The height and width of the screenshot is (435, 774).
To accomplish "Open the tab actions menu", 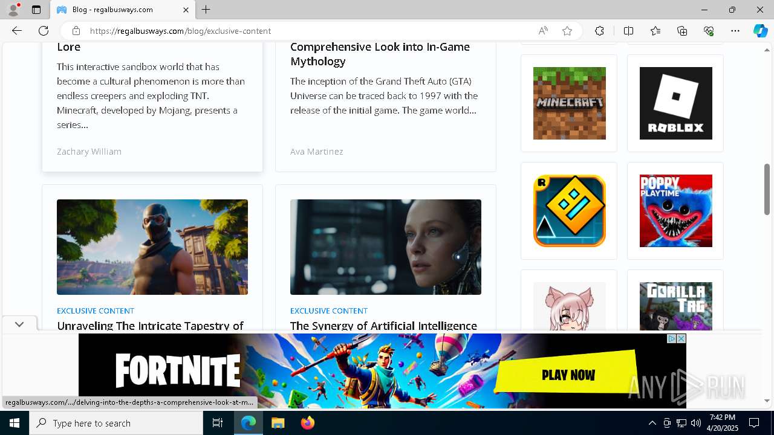I will pyautogui.click(x=36, y=10).
